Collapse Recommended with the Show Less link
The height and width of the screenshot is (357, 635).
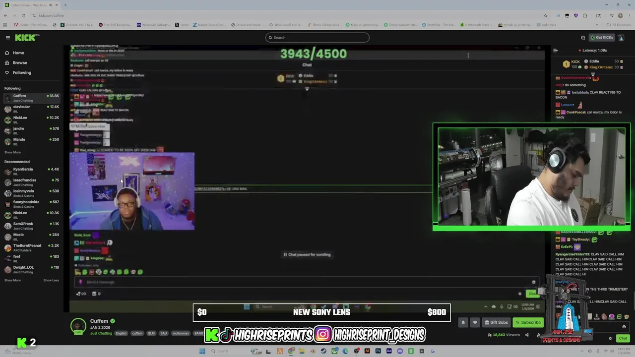click(51, 280)
